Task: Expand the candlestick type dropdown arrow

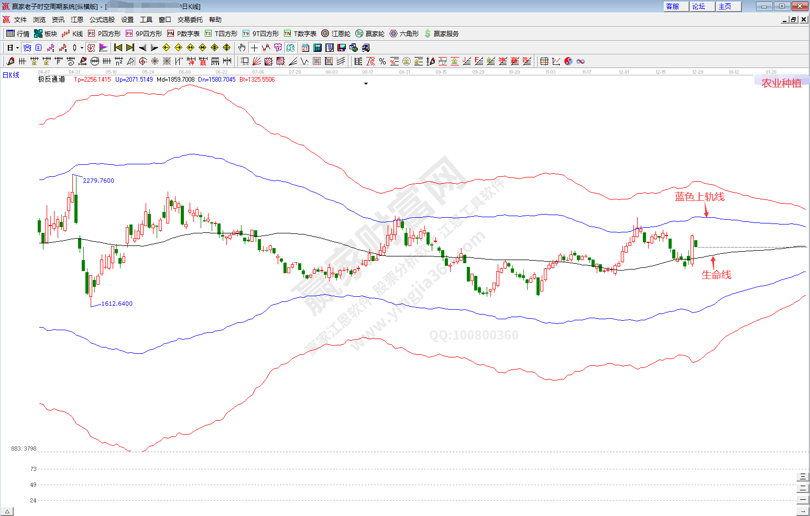Action: point(82,48)
